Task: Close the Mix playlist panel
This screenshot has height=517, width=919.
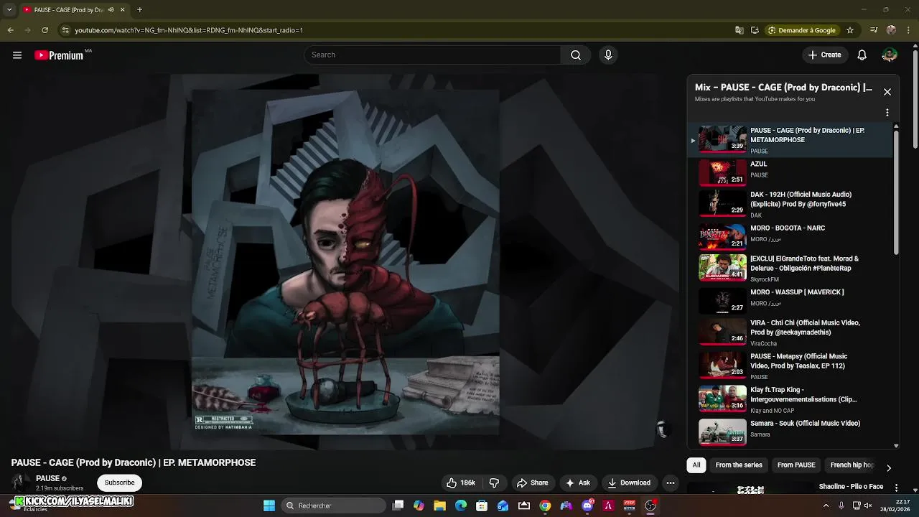Action: pos(887,92)
